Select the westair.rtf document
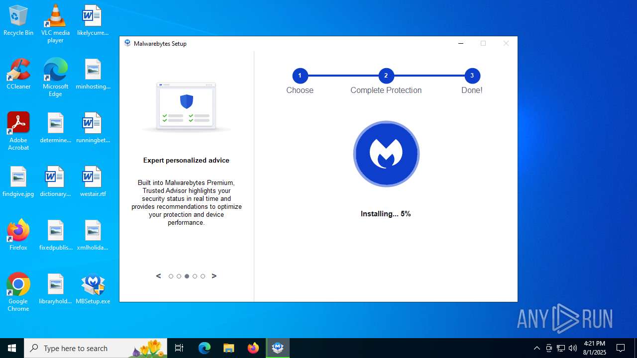The image size is (637, 358). tap(93, 181)
